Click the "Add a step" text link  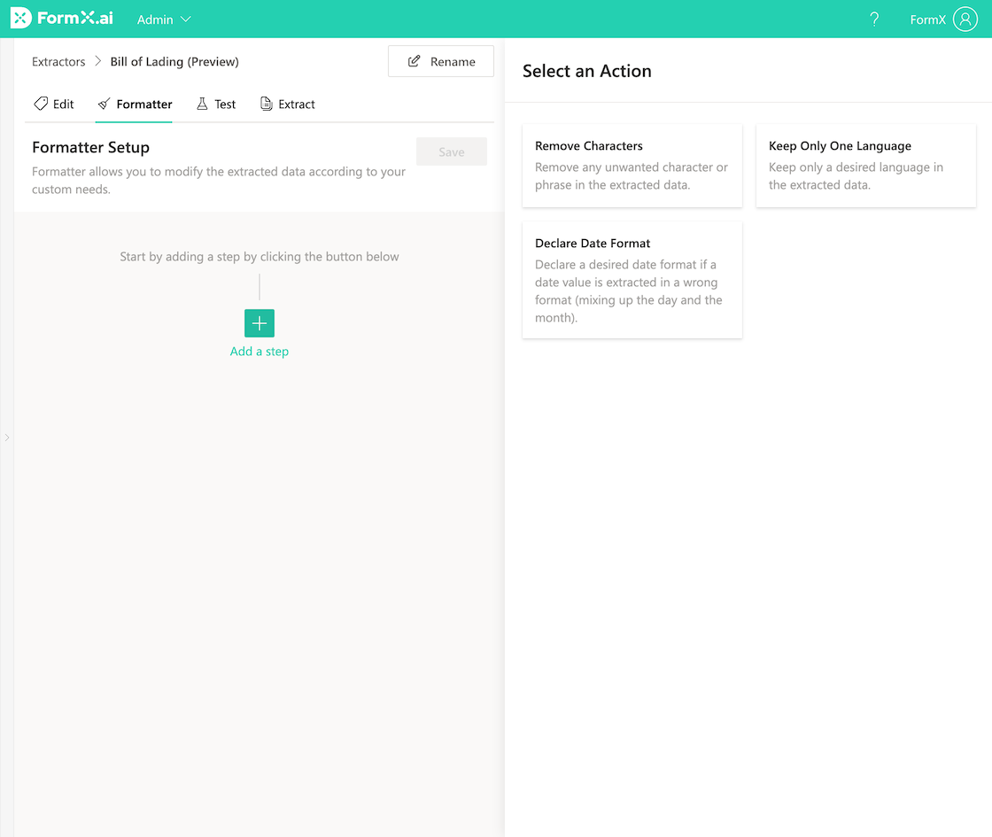[260, 351]
